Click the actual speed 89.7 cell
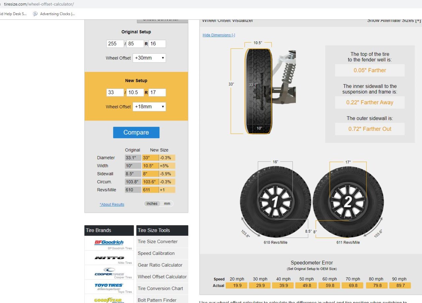This screenshot has width=422, height=303. [400, 286]
